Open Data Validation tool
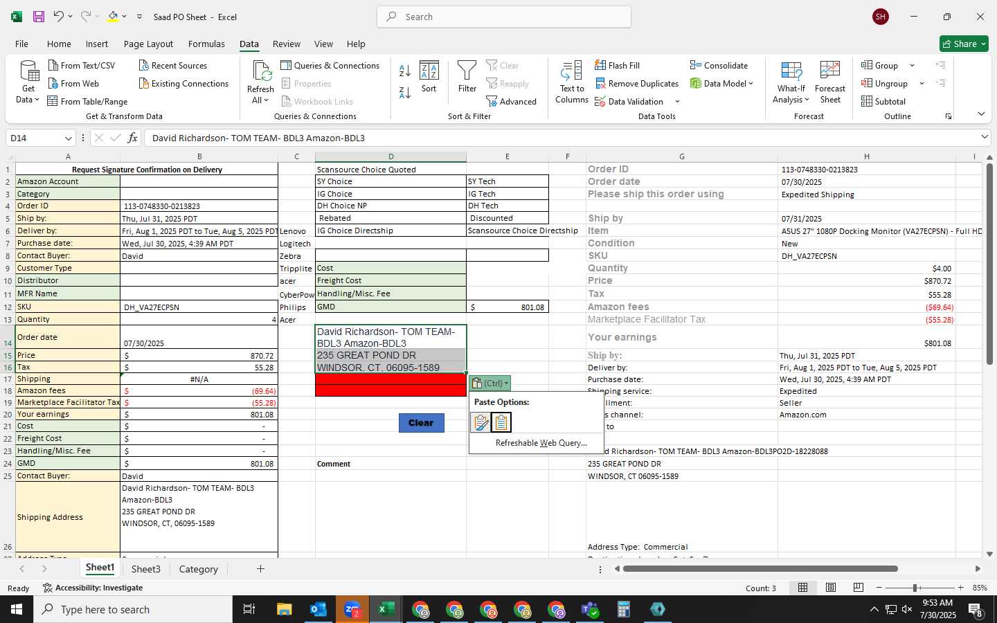 coord(629,101)
